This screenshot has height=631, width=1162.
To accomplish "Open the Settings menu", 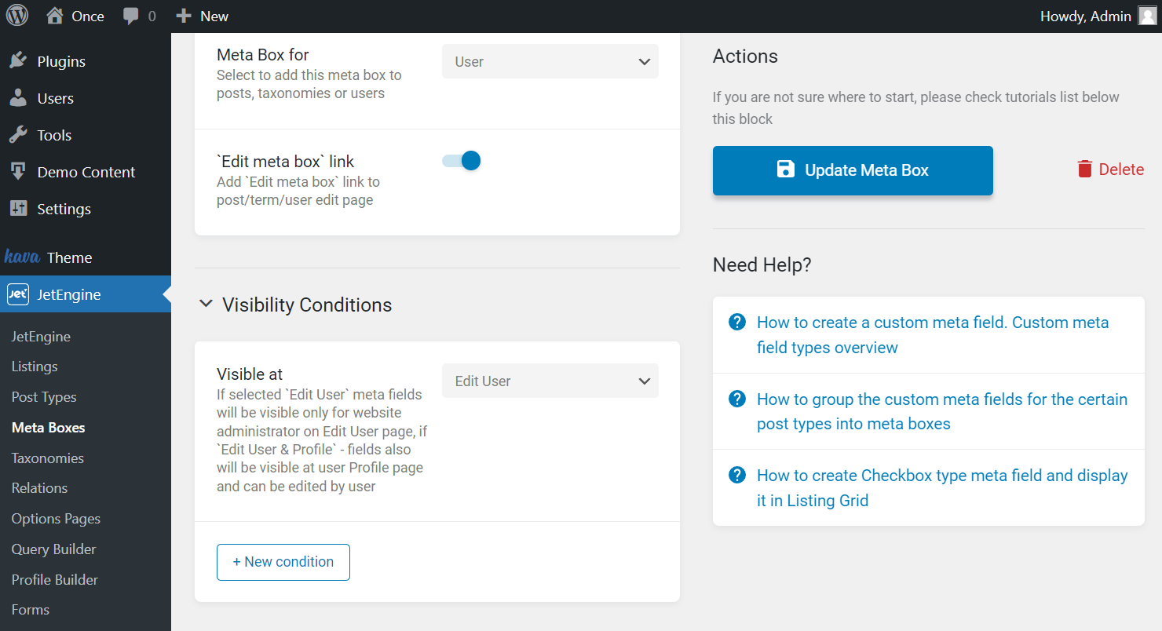I will point(86,209).
